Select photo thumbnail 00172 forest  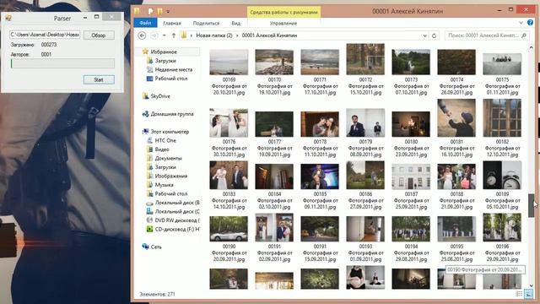pyautogui.click(x=365, y=59)
